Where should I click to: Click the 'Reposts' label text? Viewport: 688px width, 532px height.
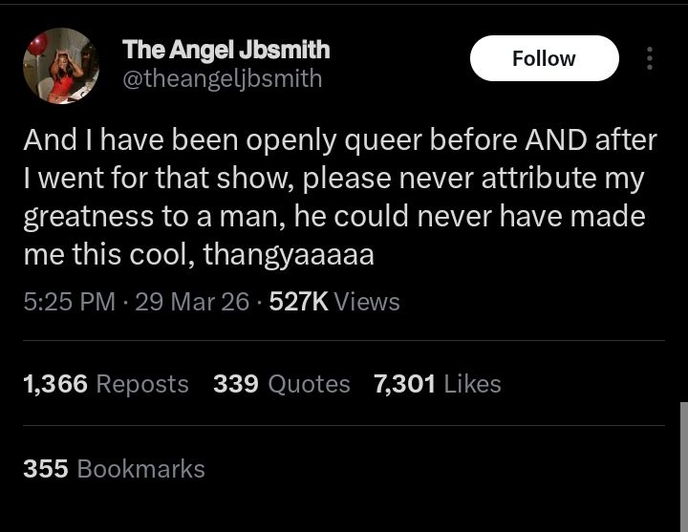142,384
